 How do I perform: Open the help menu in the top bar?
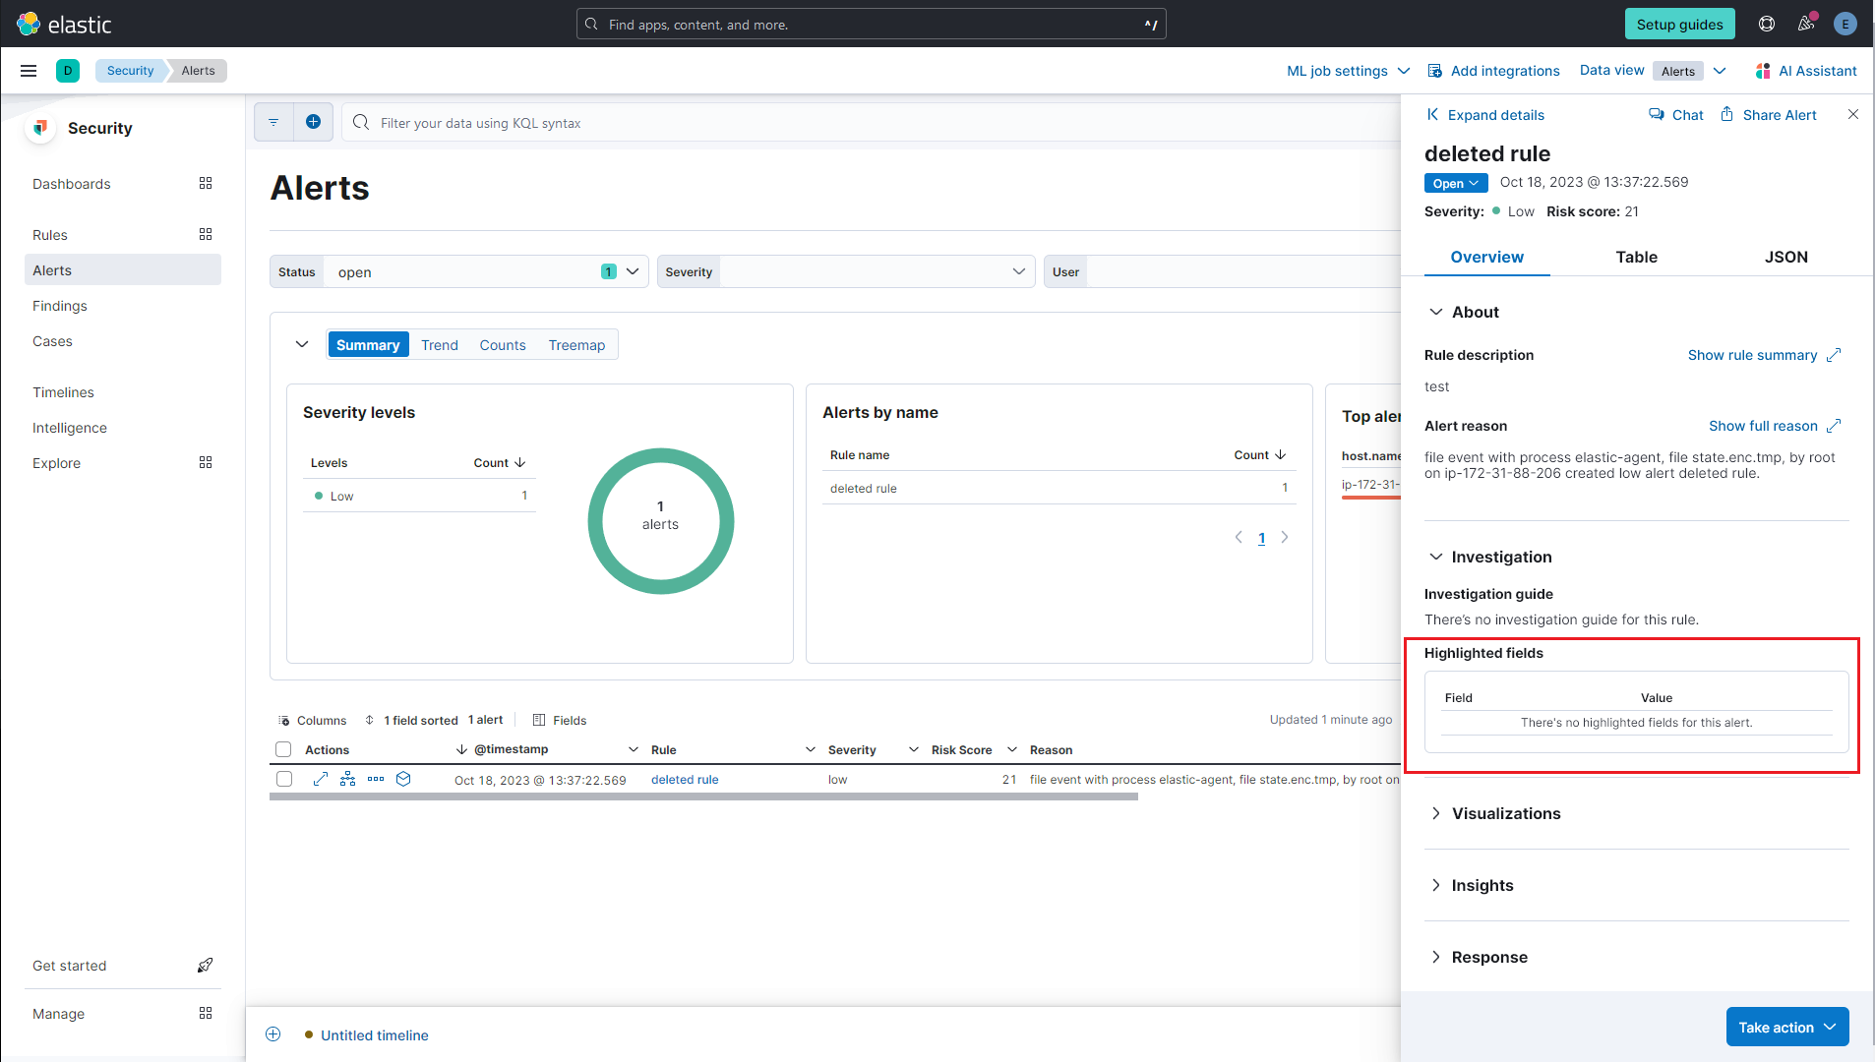[1766, 24]
